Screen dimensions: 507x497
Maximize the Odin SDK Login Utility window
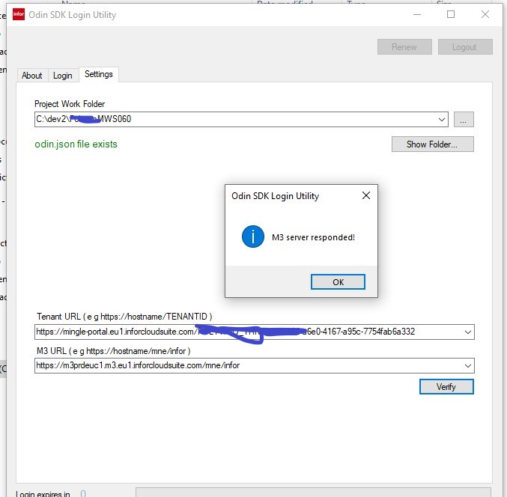(451, 14)
